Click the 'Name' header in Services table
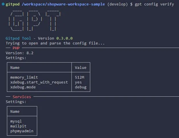This screenshot has height=138, width=179. pos(15,111)
